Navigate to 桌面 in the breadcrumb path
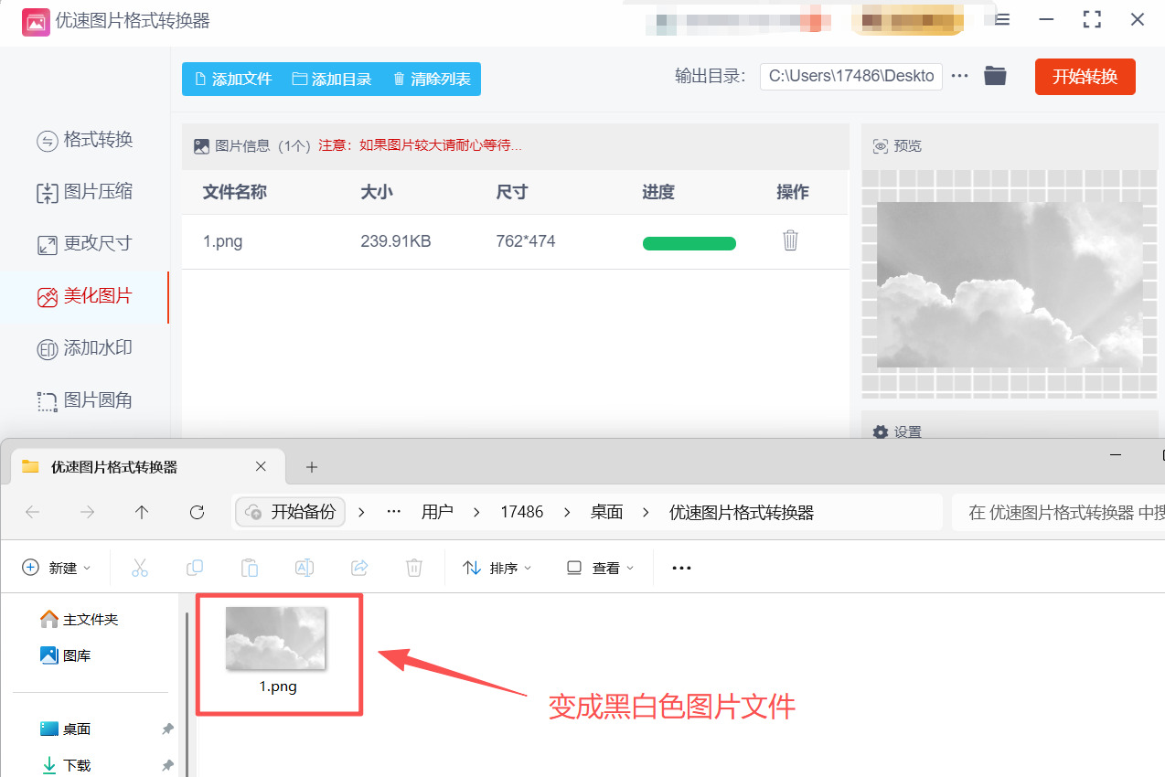Viewport: 1165px width, 777px height. (606, 512)
